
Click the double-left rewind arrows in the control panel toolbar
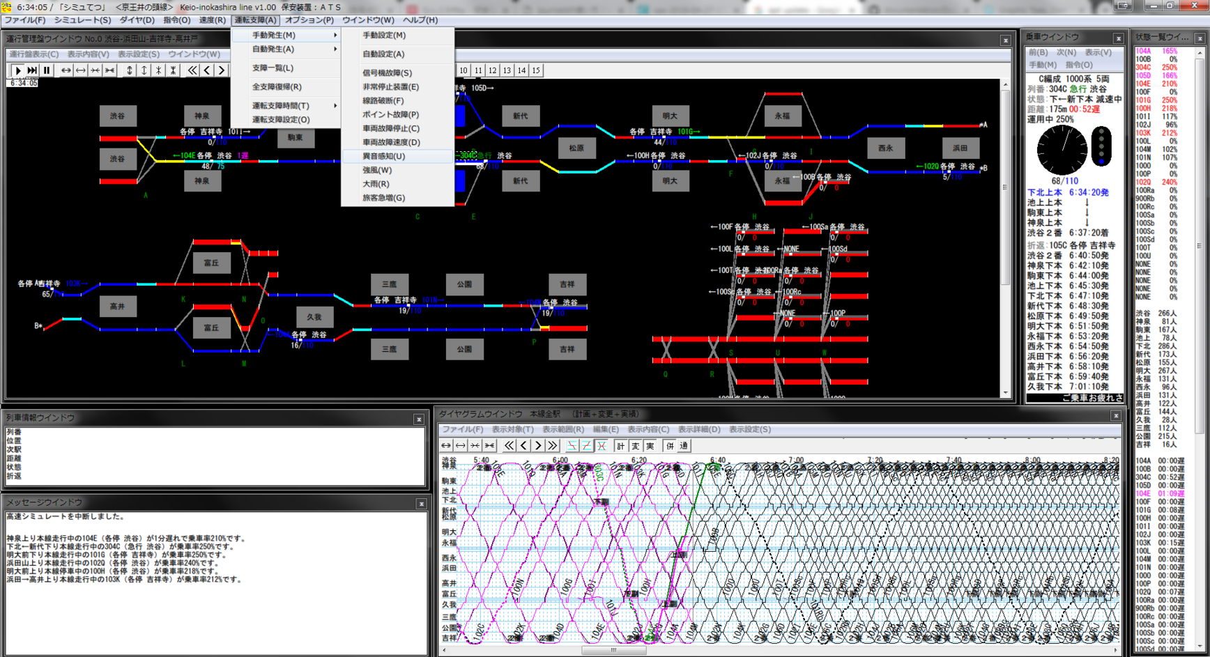click(x=192, y=70)
